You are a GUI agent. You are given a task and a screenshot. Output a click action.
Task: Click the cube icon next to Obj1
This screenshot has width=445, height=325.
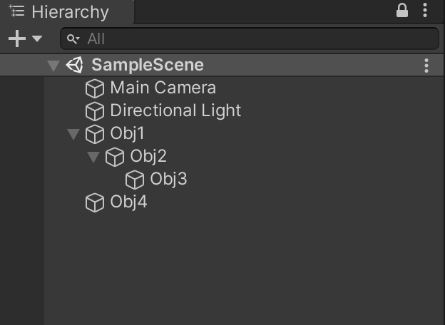click(x=95, y=134)
